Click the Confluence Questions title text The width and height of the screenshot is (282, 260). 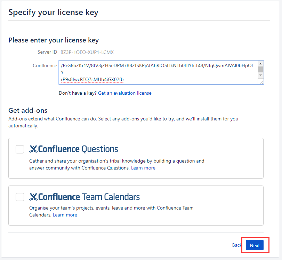[x=78, y=149]
